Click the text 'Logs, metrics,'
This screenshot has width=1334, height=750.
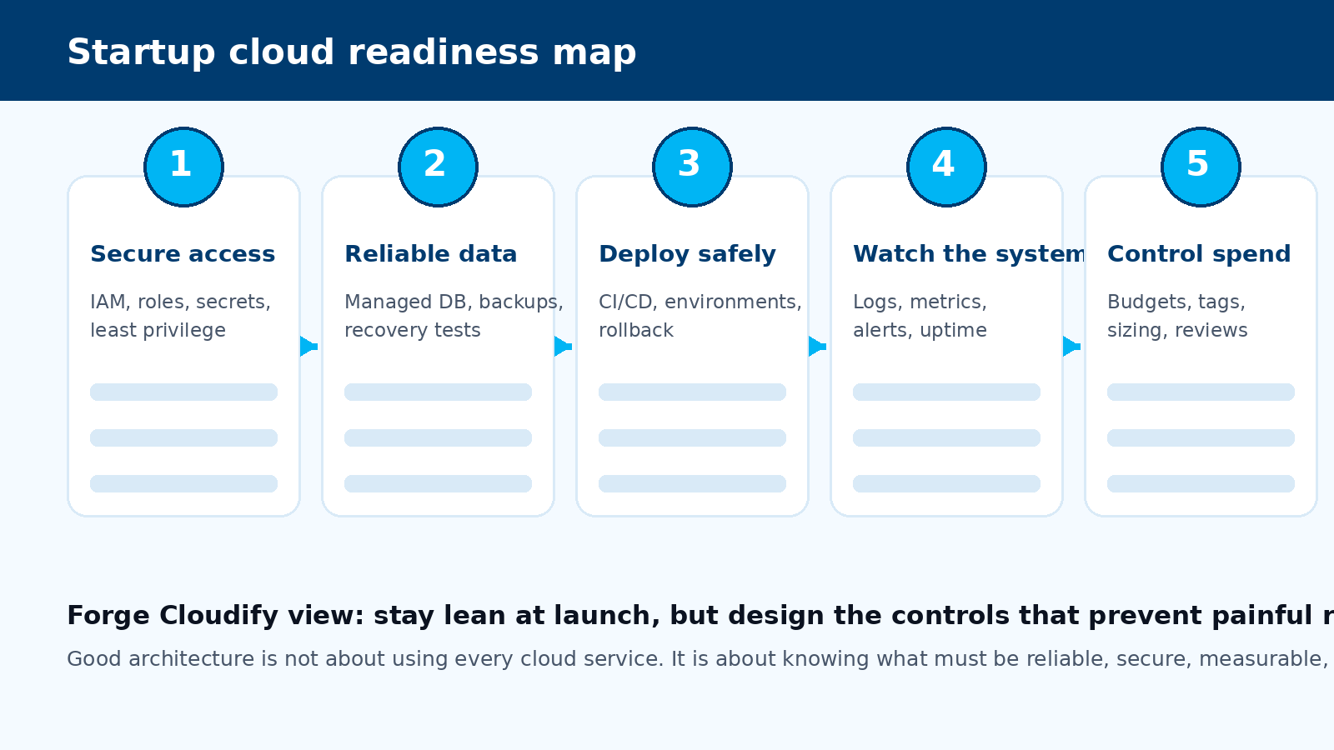click(920, 302)
